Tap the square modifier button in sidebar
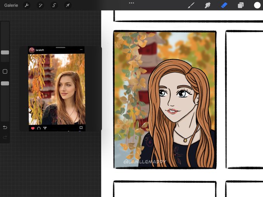 tap(5, 71)
